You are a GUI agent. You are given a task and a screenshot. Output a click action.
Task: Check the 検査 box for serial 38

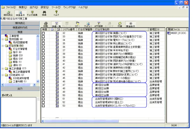pyautogui.click(x=43, y=54)
